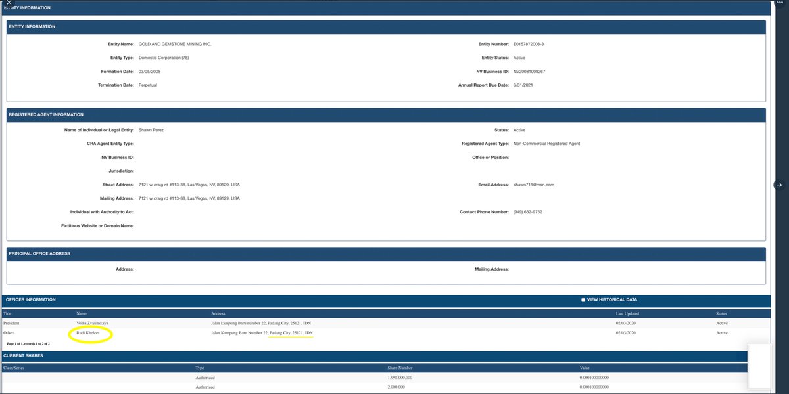Viewport: 789px width, 394px height.
Task: Select the registered agent Mailing Address value
Action: (189, 198)
